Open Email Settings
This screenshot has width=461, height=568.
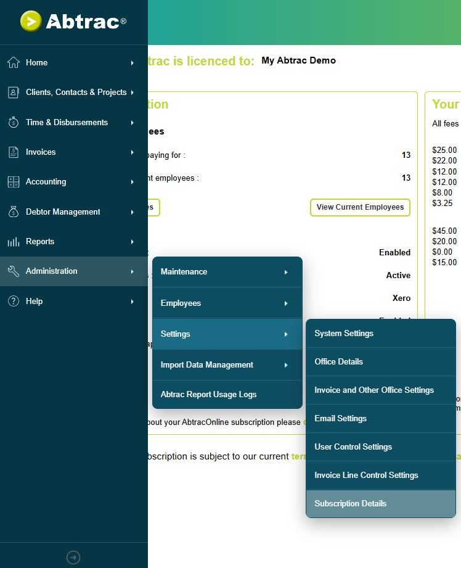(381, 418)
